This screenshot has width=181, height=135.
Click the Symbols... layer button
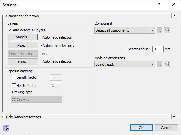click(x=23, y=37)
